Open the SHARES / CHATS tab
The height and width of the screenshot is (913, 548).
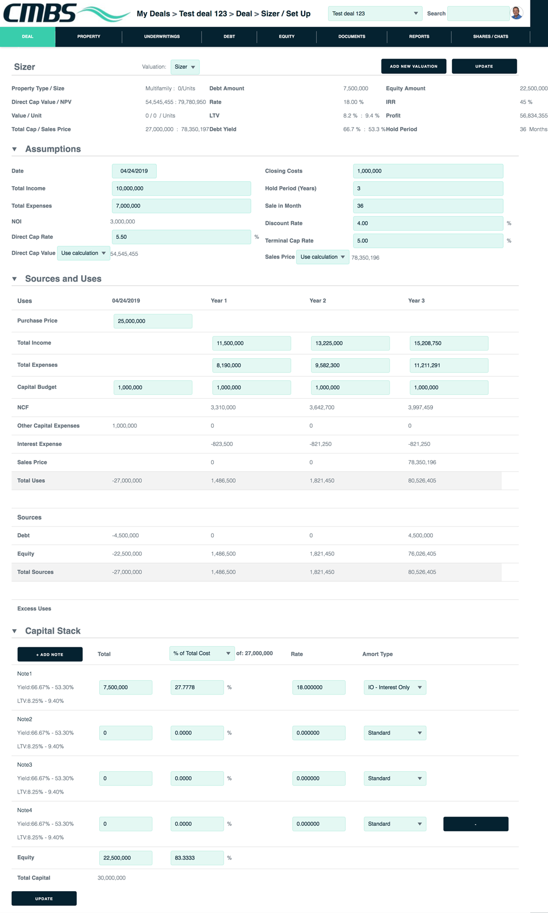click(x=490, y=37)
